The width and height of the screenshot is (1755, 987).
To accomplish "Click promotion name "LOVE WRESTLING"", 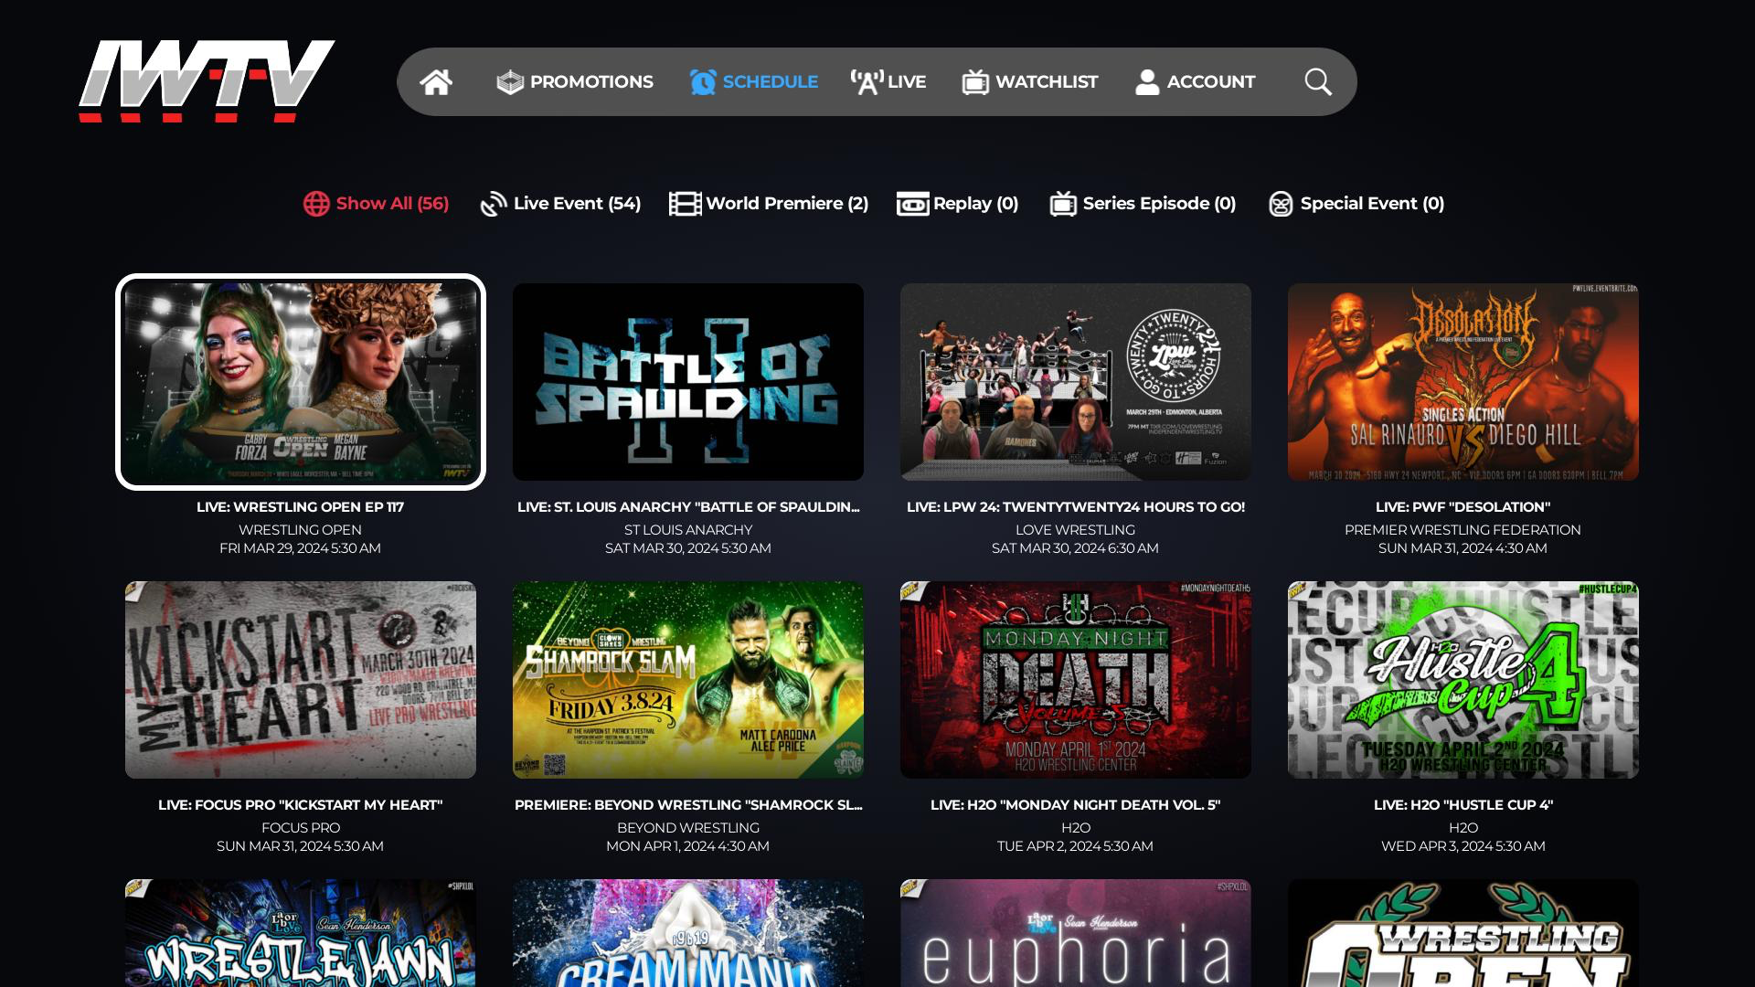I will pos(1076,530).
